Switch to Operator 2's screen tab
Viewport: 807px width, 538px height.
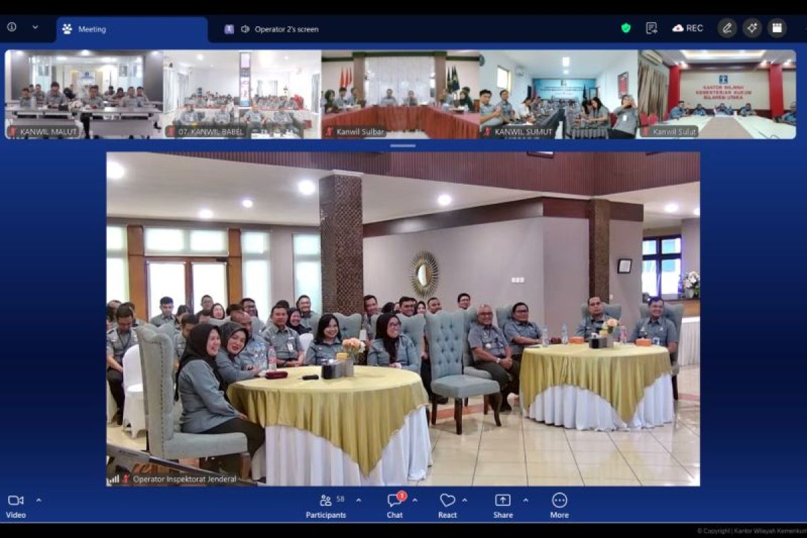(272, 29)
